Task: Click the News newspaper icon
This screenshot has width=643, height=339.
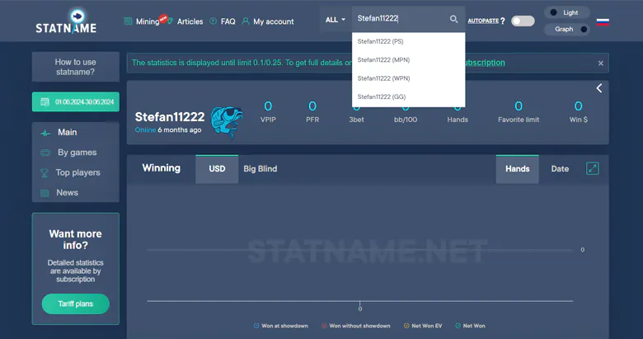Action: point(45,193)
